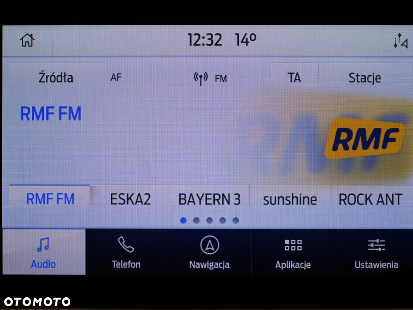413x310 pixels.
Task: Go to the home screen icon
Action: (x=27, y=41)
